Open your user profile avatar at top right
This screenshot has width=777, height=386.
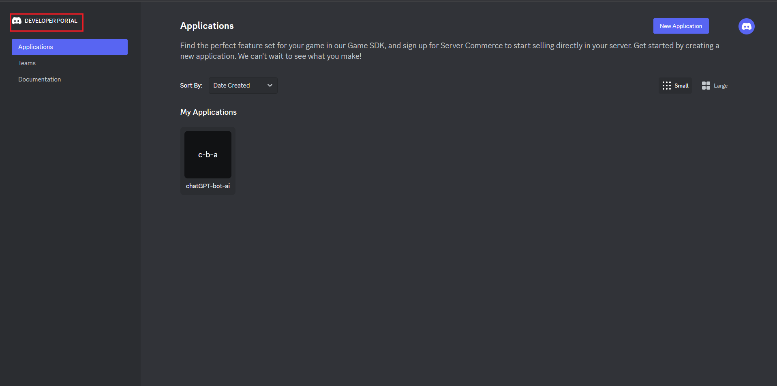click(746, 26)
